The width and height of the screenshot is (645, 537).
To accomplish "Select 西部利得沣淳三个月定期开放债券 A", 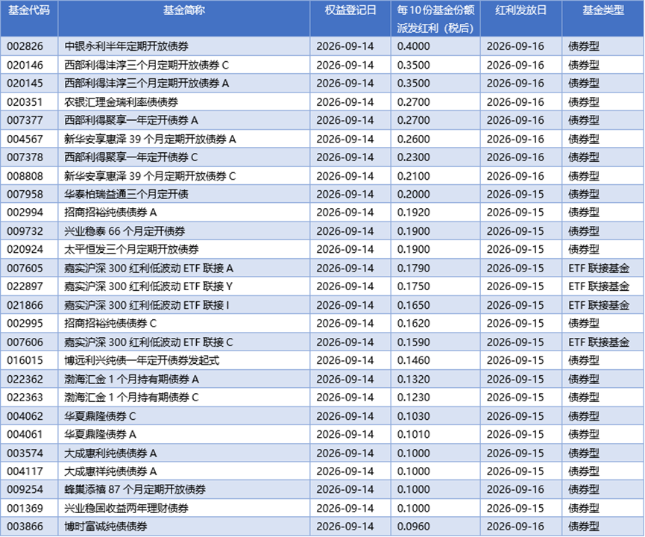I will 146,83.
